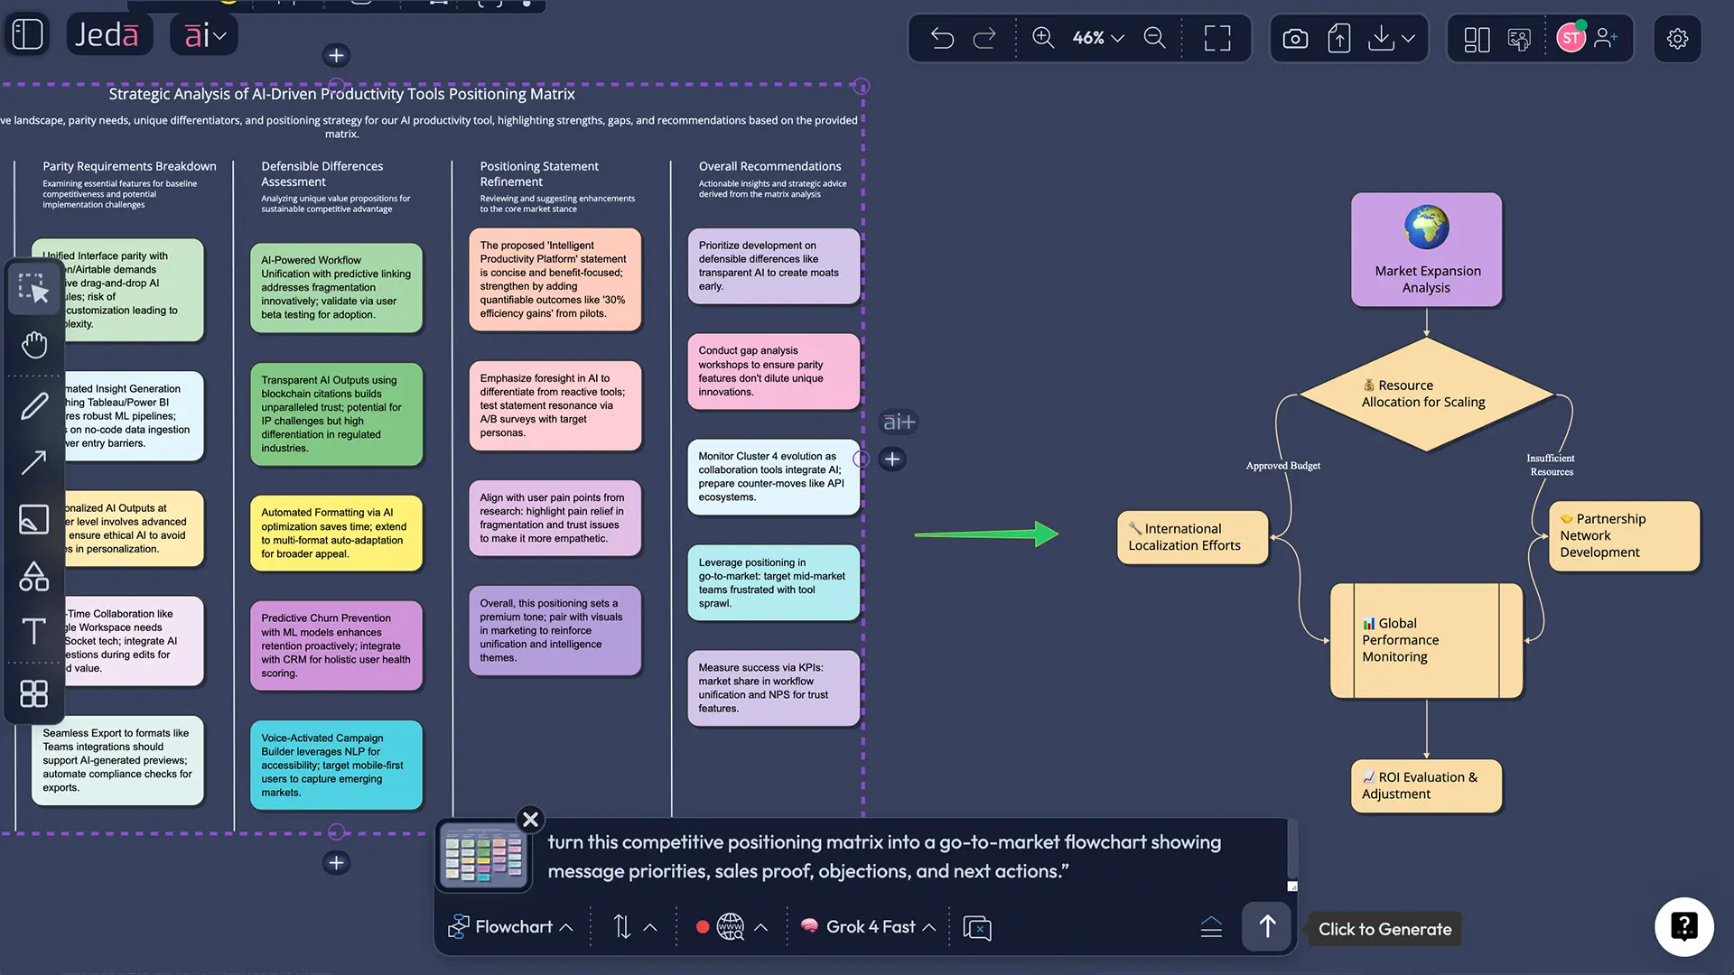Open the Shapes tool
Image resolution: width=1734 pixels, height=975 pixels.
tap(33, 576)
